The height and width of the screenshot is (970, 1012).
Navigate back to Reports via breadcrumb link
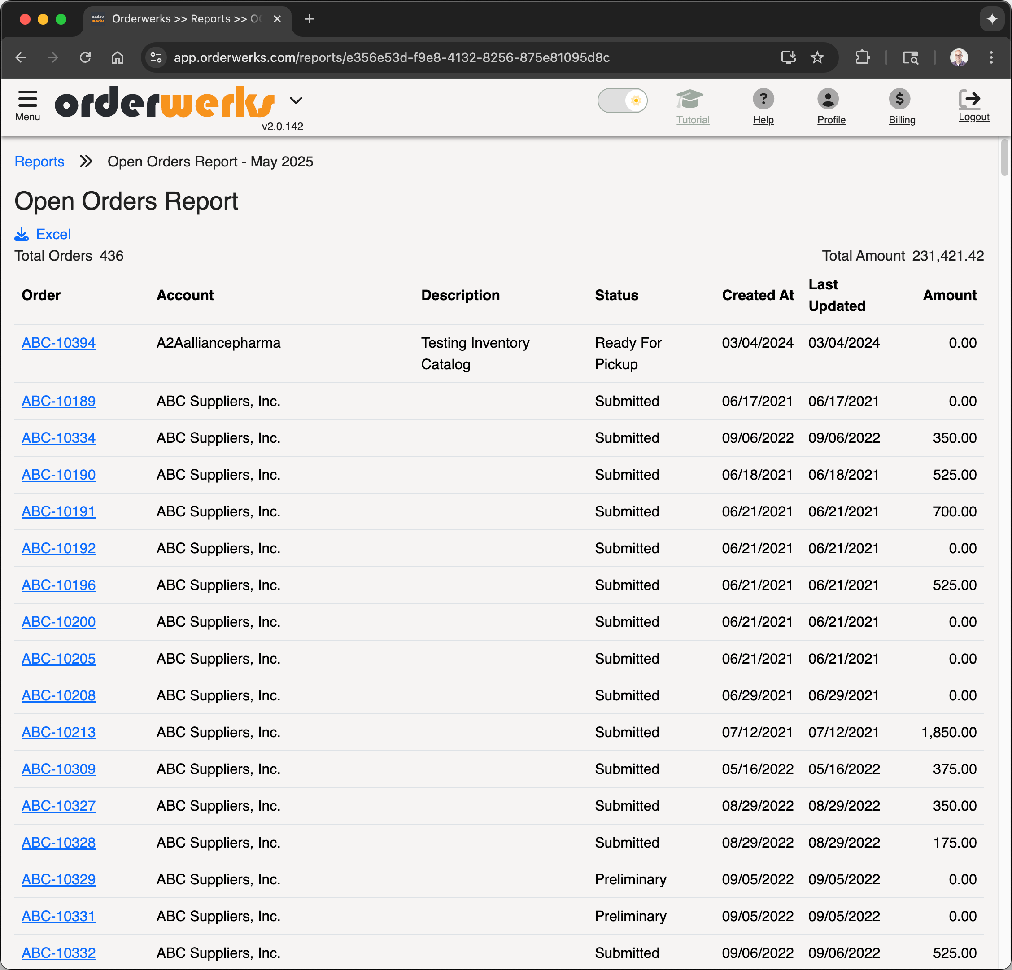click(39, 161)
